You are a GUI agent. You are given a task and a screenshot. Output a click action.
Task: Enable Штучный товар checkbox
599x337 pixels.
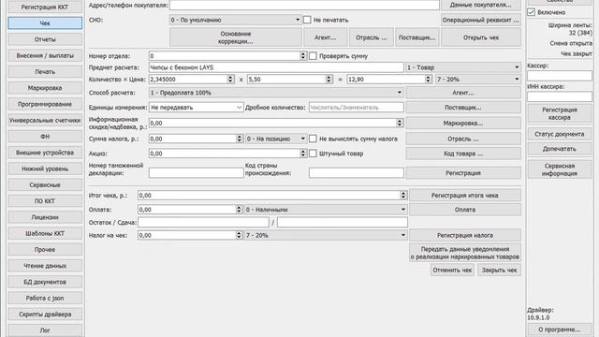(x=313, y=154)
